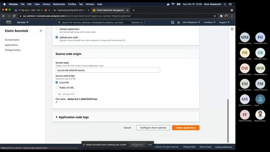270x152 pixels.
Task: Open the Services dropdown
Action: (22, 22)
